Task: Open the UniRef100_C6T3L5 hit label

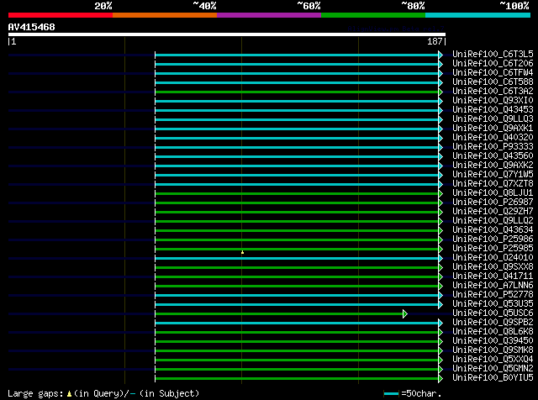Action: click(x=493, y=55)
